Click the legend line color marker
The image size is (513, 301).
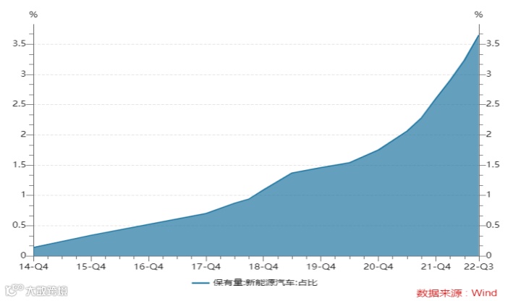(200, 283)
